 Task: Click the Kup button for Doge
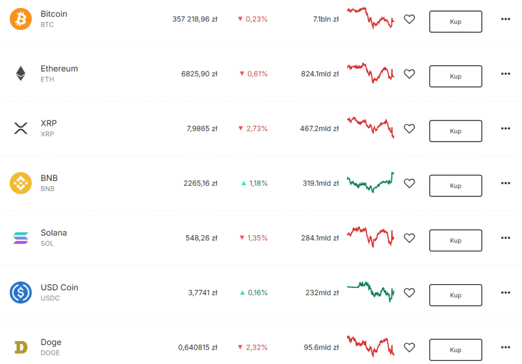click(x=455, y=350)
